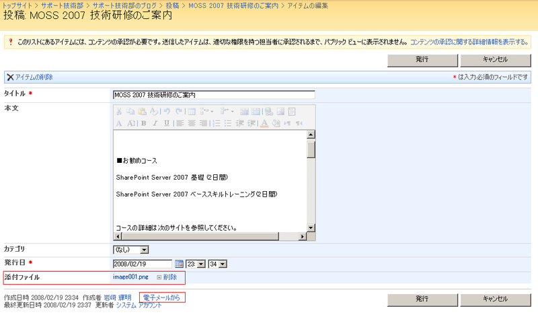Click scroll up arrow in body editor
Screen dimensions: 538x323
tap(311, 135)
